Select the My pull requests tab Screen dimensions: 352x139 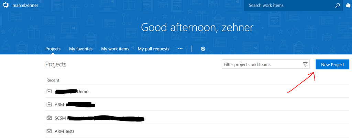[x=153, y=49]
